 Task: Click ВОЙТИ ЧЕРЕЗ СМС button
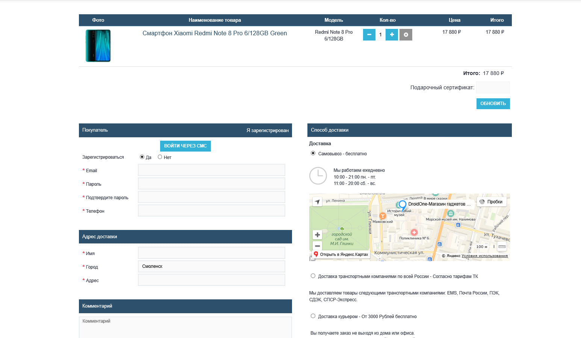[185, 146]
